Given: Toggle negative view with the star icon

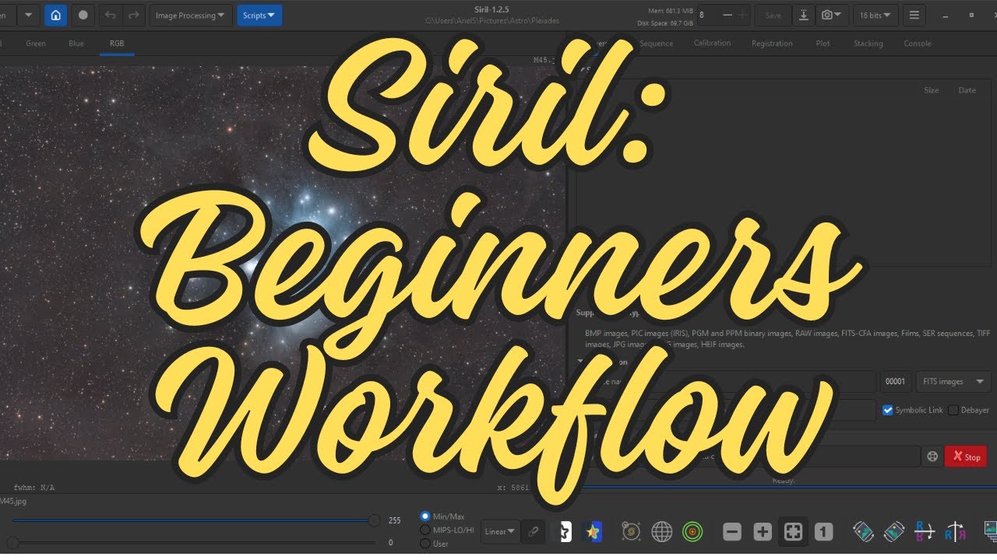Looking at the screenshot, I should (x=562, y=532).
